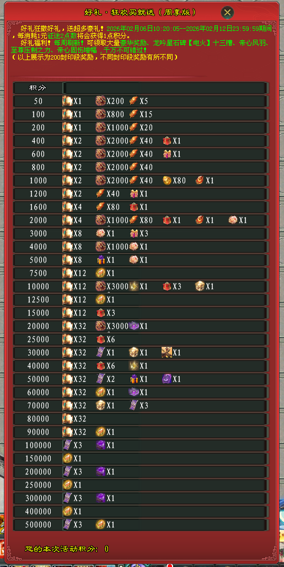Click the gold medallion in the 500000 row

(x=100, y=525)
